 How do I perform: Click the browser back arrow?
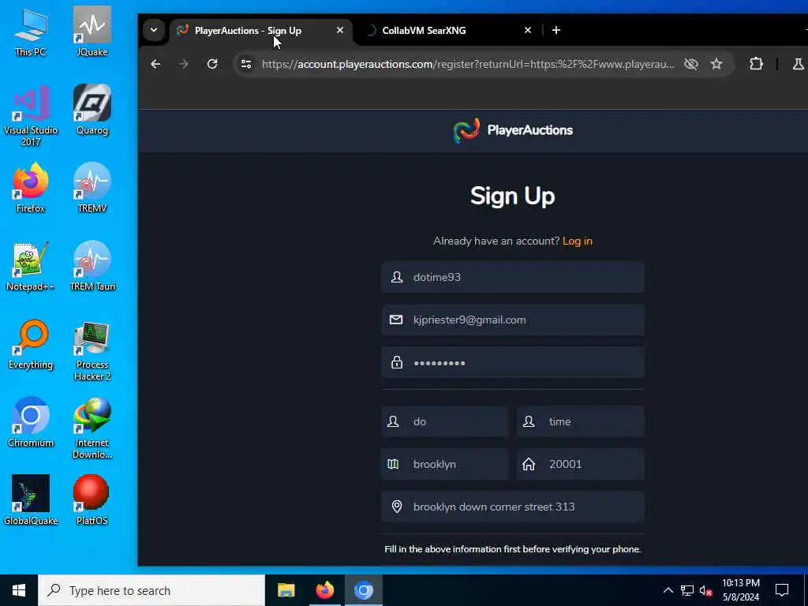(155, 64)
